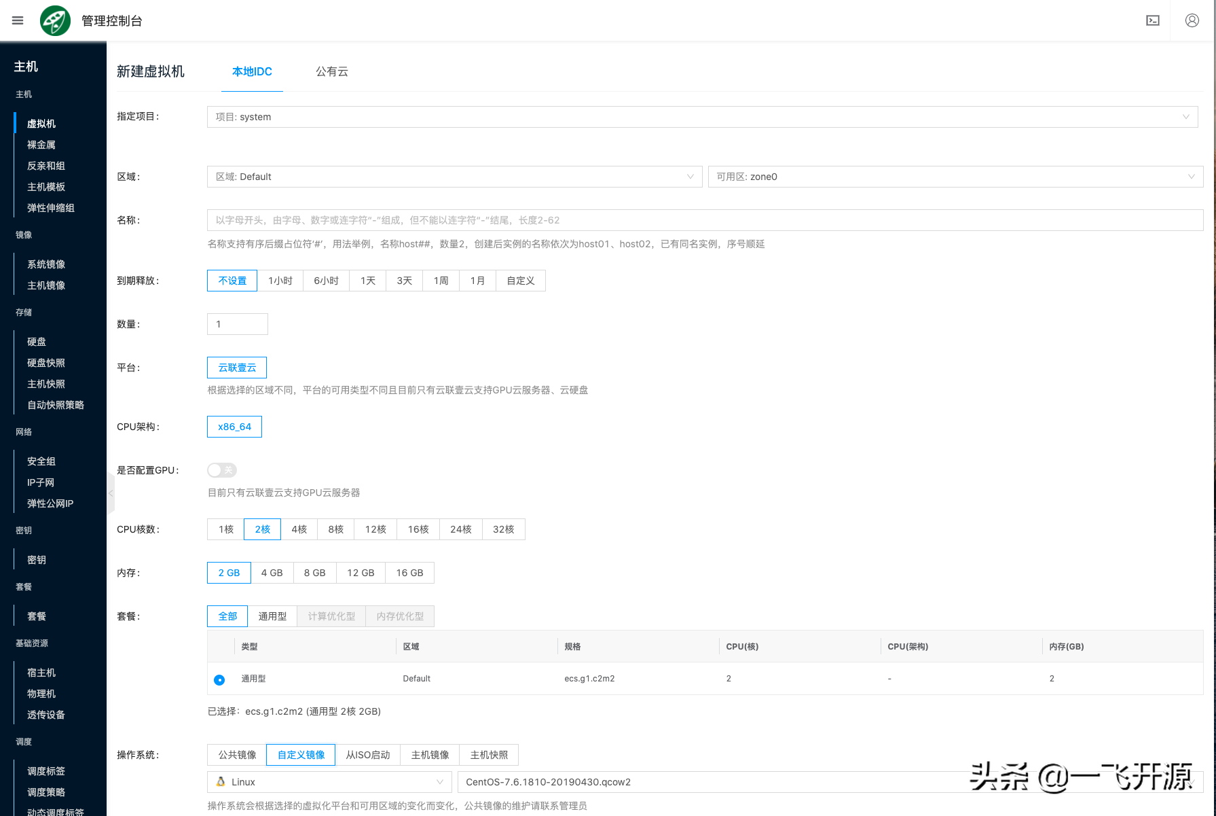The width and height of the screenshot is (1216, 816).
Task: Choose 1天 expiry release option
Action: coord(368,281)
